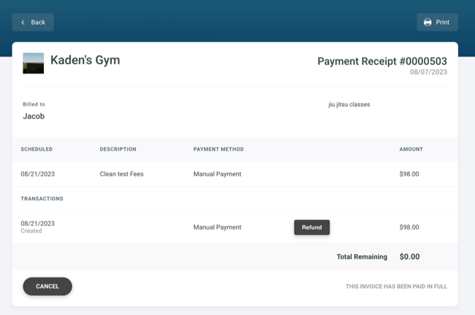475x315 pixels.
Task: Click the receipt date 08/07/2023
Action: [428, 72]
